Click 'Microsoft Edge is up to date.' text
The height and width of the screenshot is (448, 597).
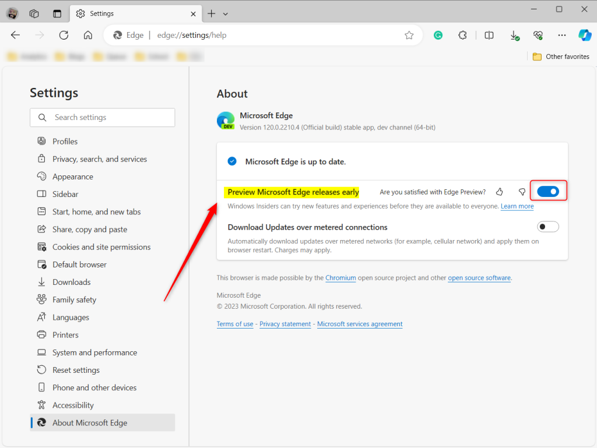click(296, 161)
